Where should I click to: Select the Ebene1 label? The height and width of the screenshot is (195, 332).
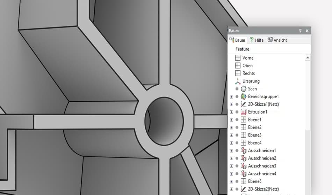click(254, 120)
